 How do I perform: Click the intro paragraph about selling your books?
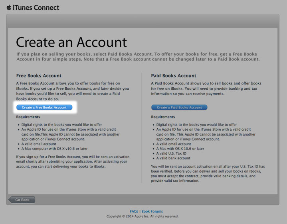point(138,56)
